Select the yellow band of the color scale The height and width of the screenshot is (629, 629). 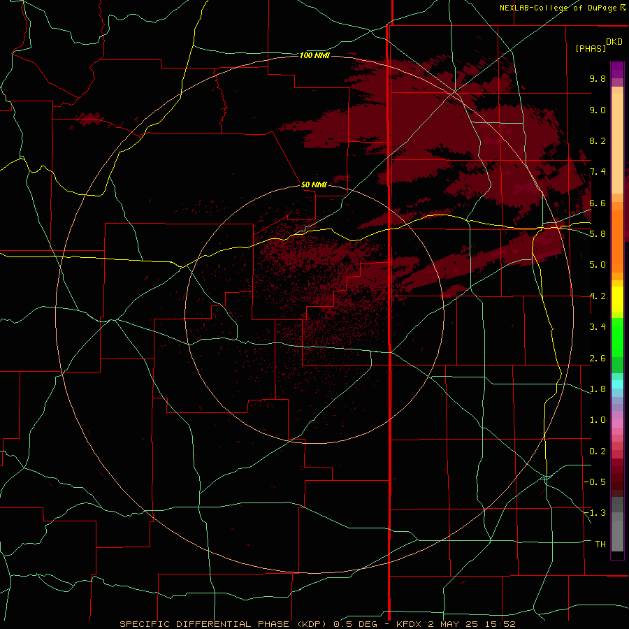pyautogui.click(x=617, y=299)
